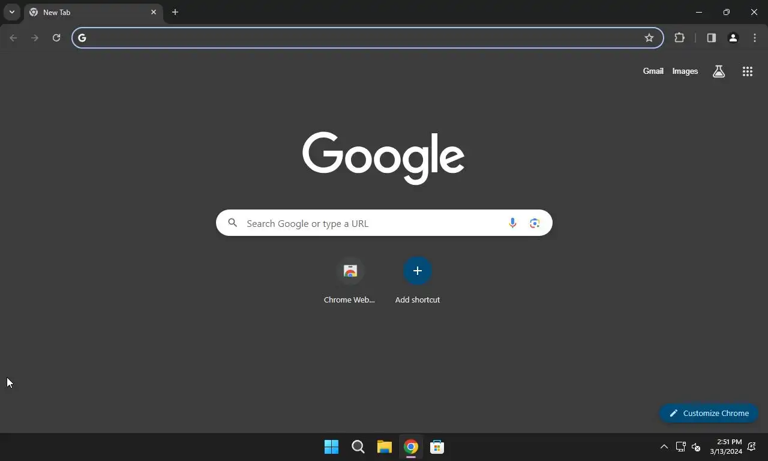Search by image with Google Lens icon
The height and width of the screenshot is (461, 768).
pos(535,223)
